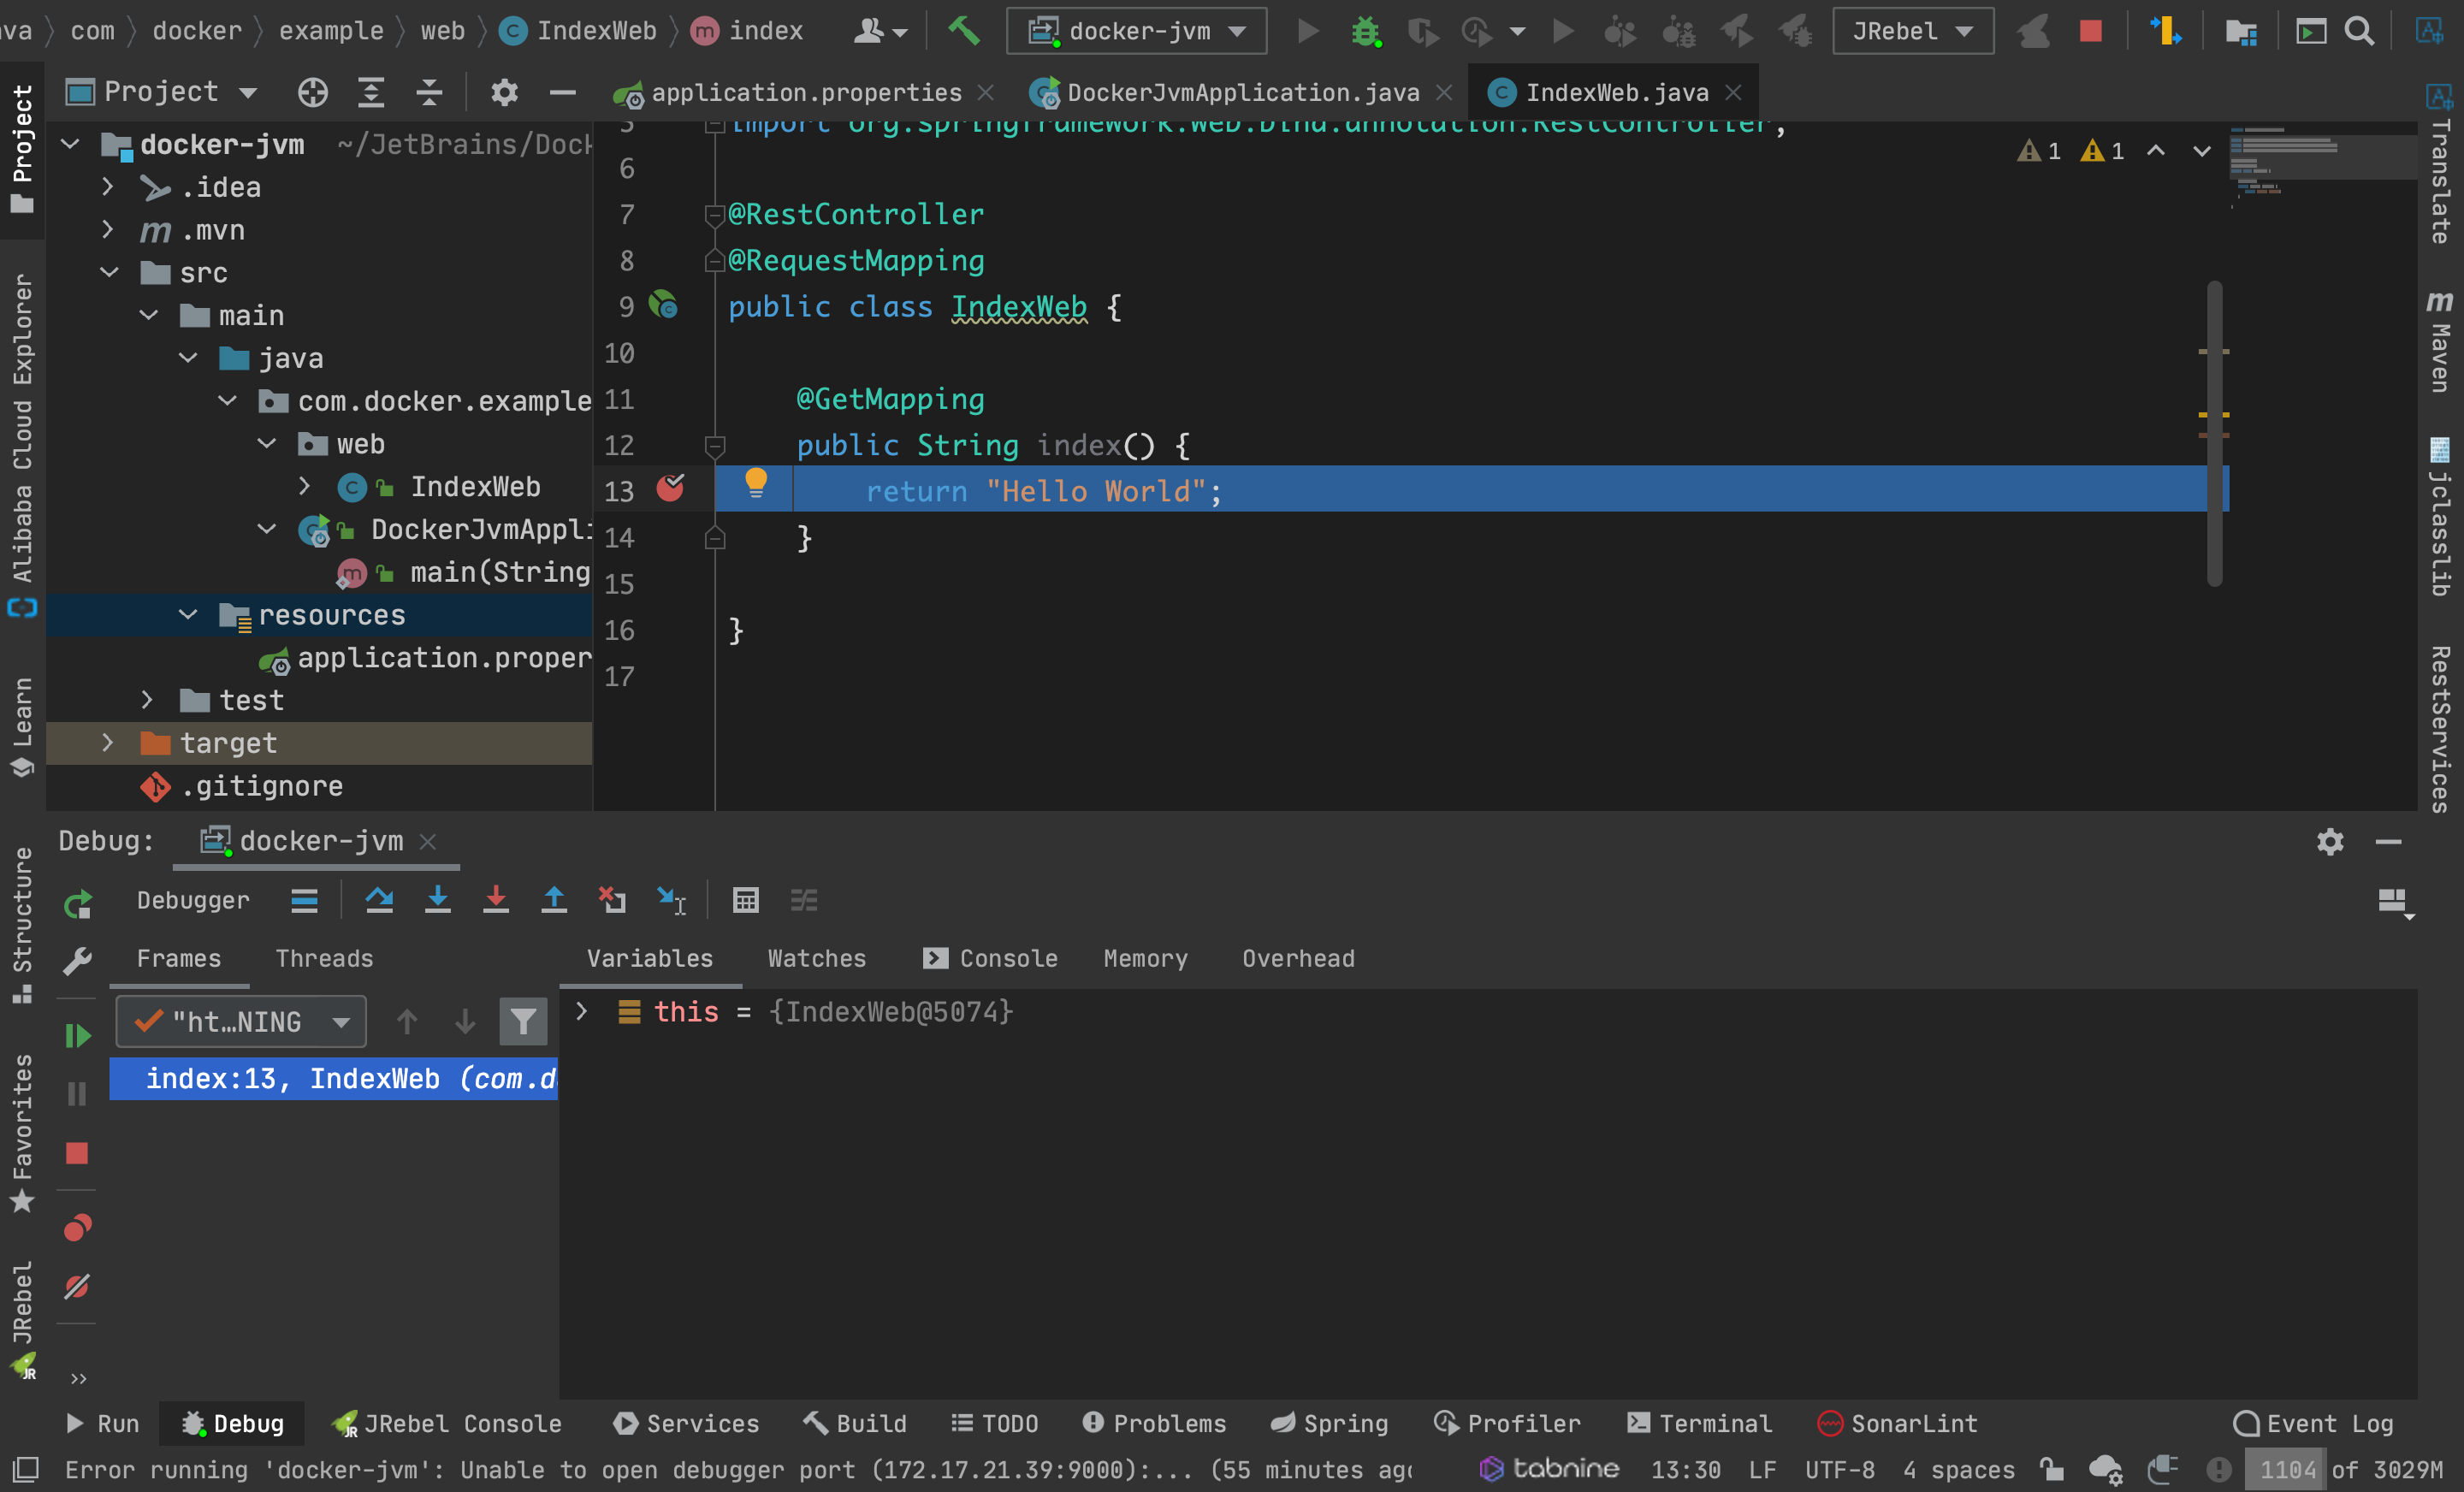Open the Event Log button
The image size is (2464, 1492).
[2313, 1423]
